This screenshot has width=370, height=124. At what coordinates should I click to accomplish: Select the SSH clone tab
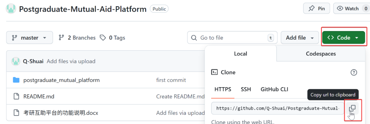[246, 89]
